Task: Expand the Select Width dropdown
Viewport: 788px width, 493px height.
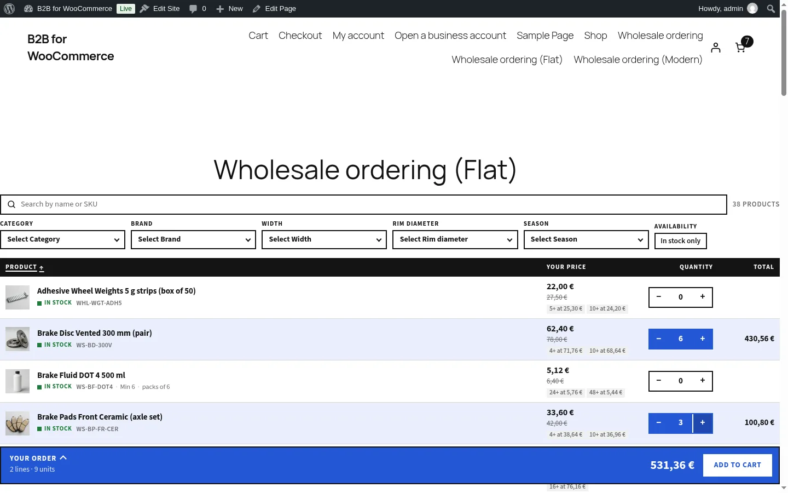Action: point(324,239)
